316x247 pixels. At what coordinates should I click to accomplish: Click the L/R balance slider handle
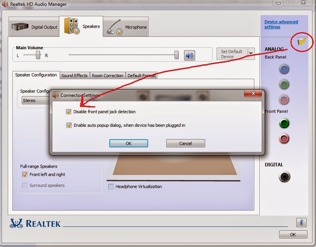tap(38, 55)
